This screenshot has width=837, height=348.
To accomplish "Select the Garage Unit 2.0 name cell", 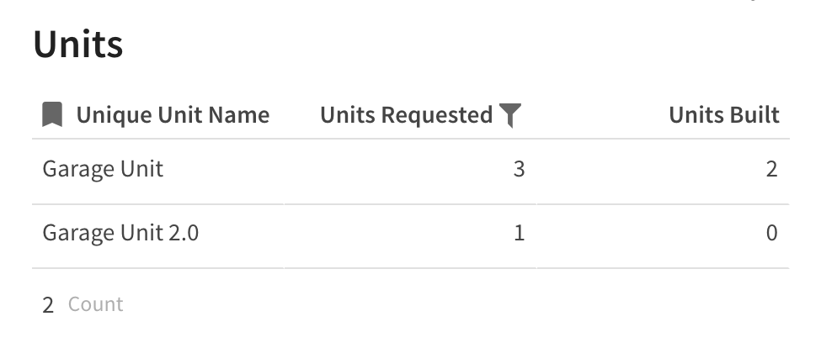I will pyautogui.click(x=158, y=236).
